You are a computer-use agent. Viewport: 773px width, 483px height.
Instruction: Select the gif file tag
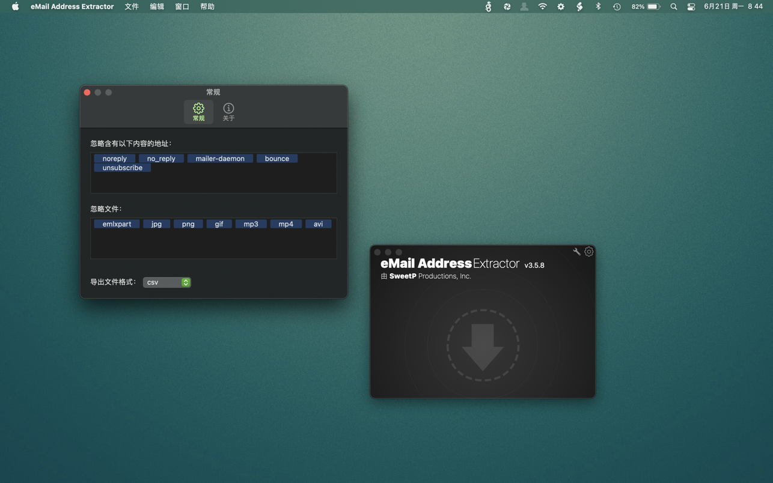pos(219,224)
